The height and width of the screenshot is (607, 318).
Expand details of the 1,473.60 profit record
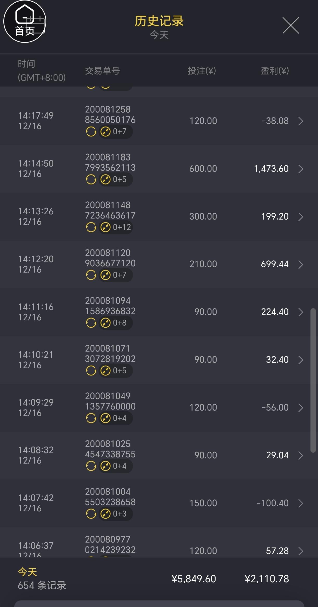click(301, 169)
